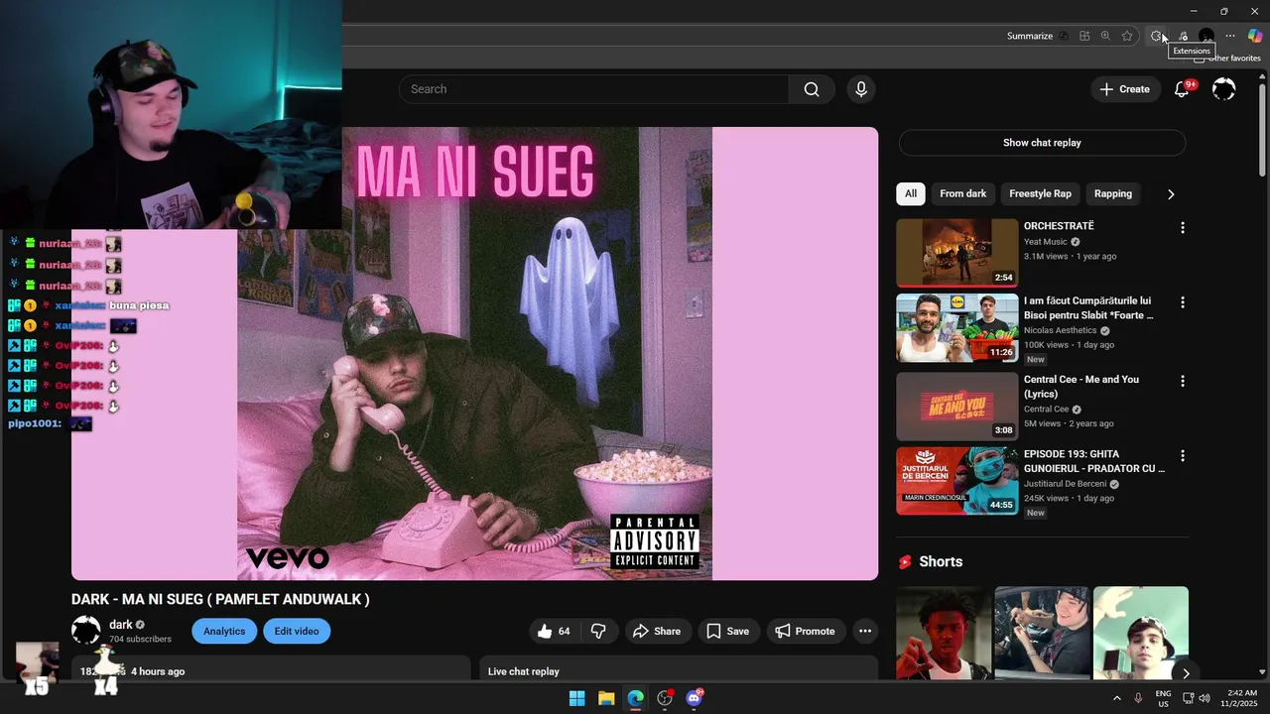The width and height of the screenshot is (1270, 714).
Task: Open Central Cee Me and You thumbnail
Action: 956,407
